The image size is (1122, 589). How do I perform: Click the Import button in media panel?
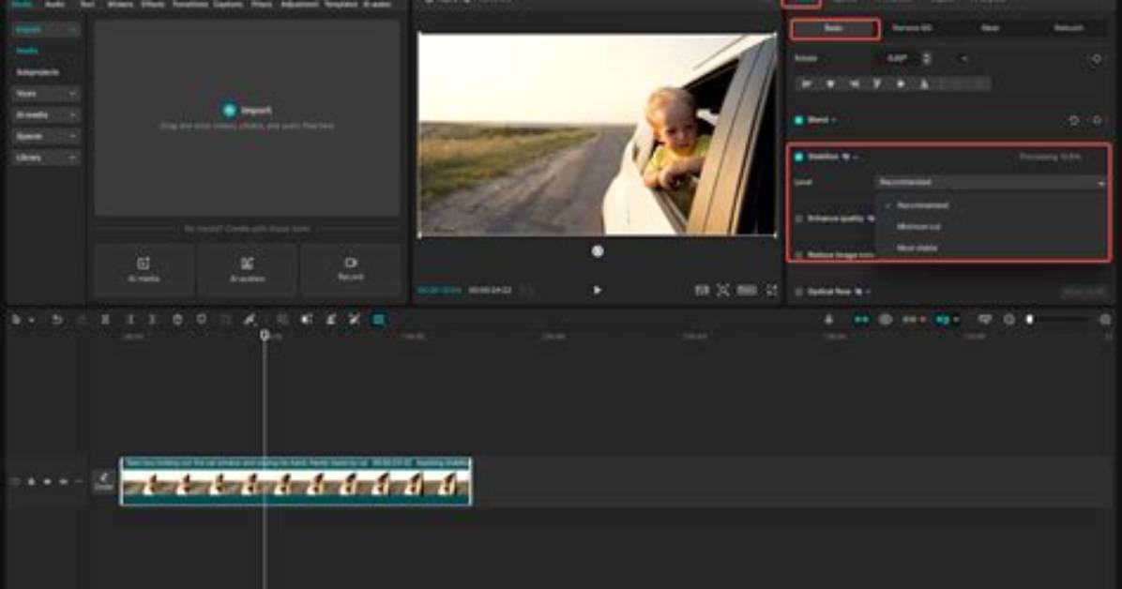(247, 111)
